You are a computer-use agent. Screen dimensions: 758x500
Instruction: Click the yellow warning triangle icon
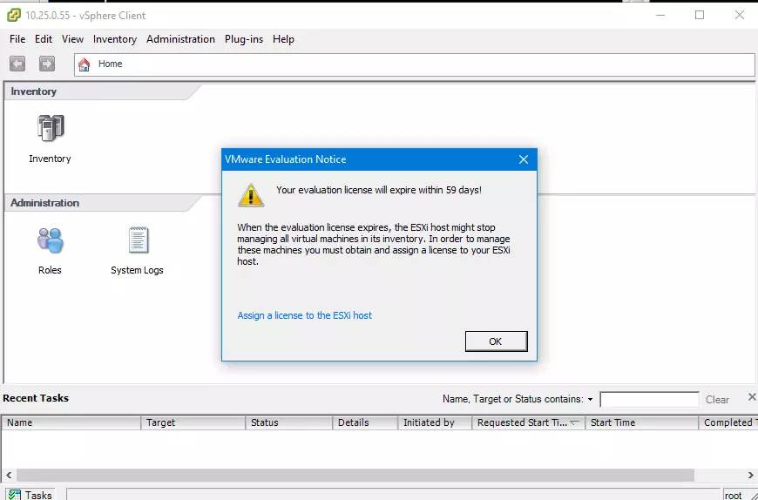click(x=251, y=195)
